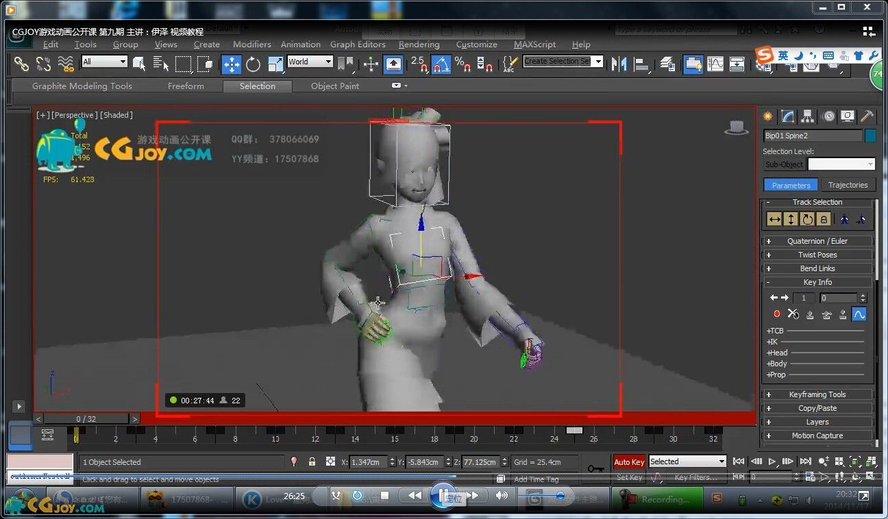Image resolution: width=888 pixels, height=519 pixels.
Task: Switch to the Object Paint tab
Action: pos(335,86)
